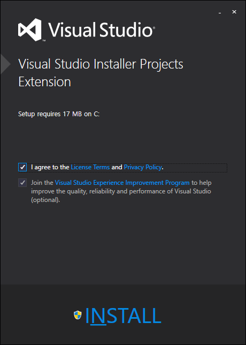Click 'Setup requires 17 MB on C:' text

pos(59,114)
